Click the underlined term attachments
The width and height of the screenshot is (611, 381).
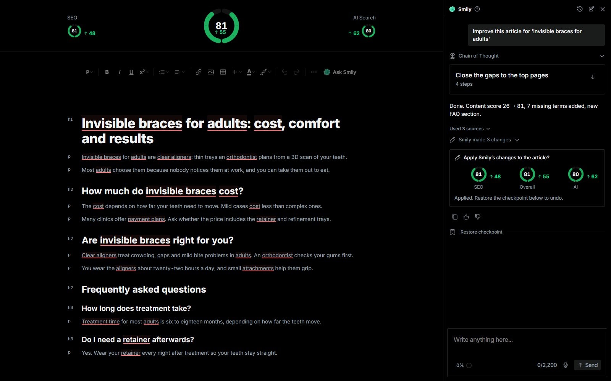[258, 268]
